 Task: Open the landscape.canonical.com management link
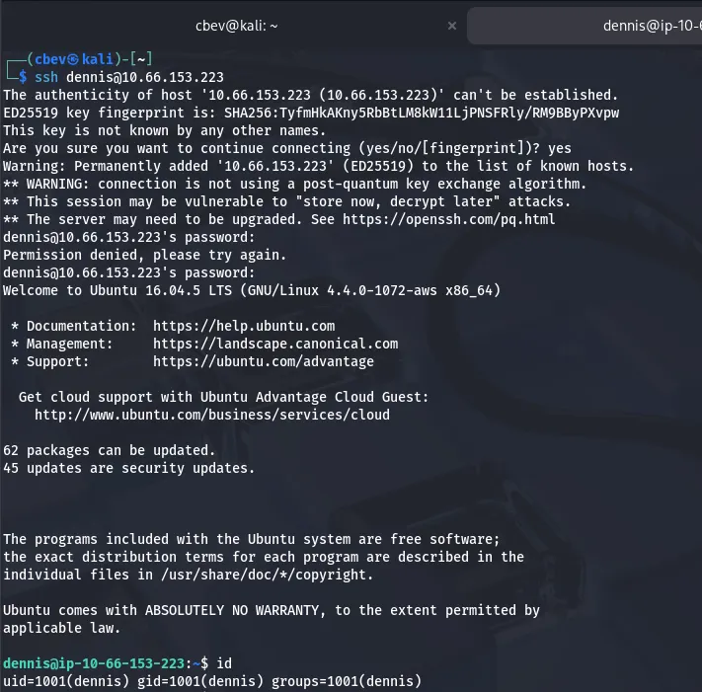pyautogui.click(x=275, y=344)
